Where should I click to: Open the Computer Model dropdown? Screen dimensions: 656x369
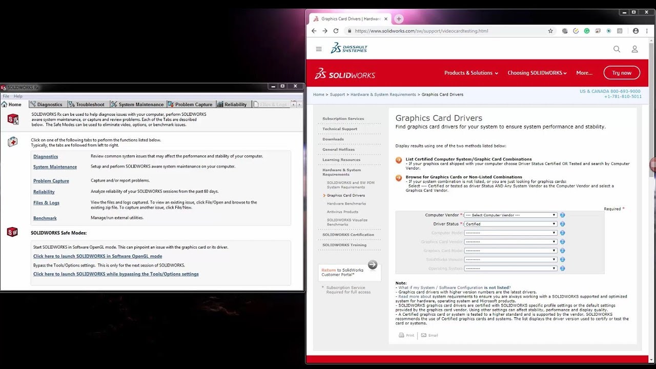[x=510, y=233]
